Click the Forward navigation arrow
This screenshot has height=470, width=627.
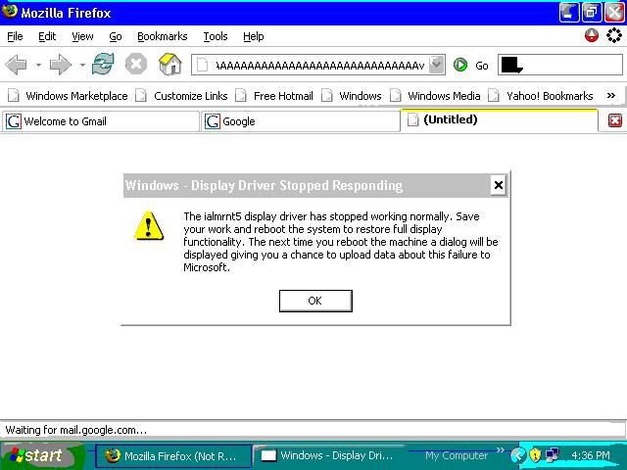click(61, 66)
